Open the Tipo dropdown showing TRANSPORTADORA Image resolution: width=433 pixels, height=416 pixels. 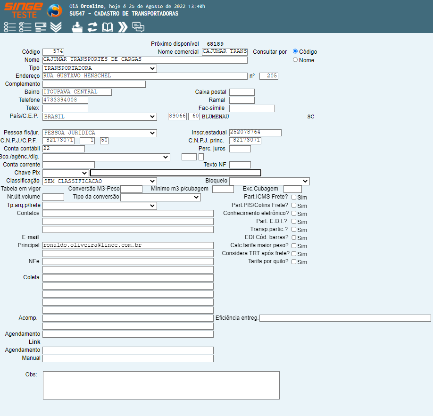pos(100,68)
